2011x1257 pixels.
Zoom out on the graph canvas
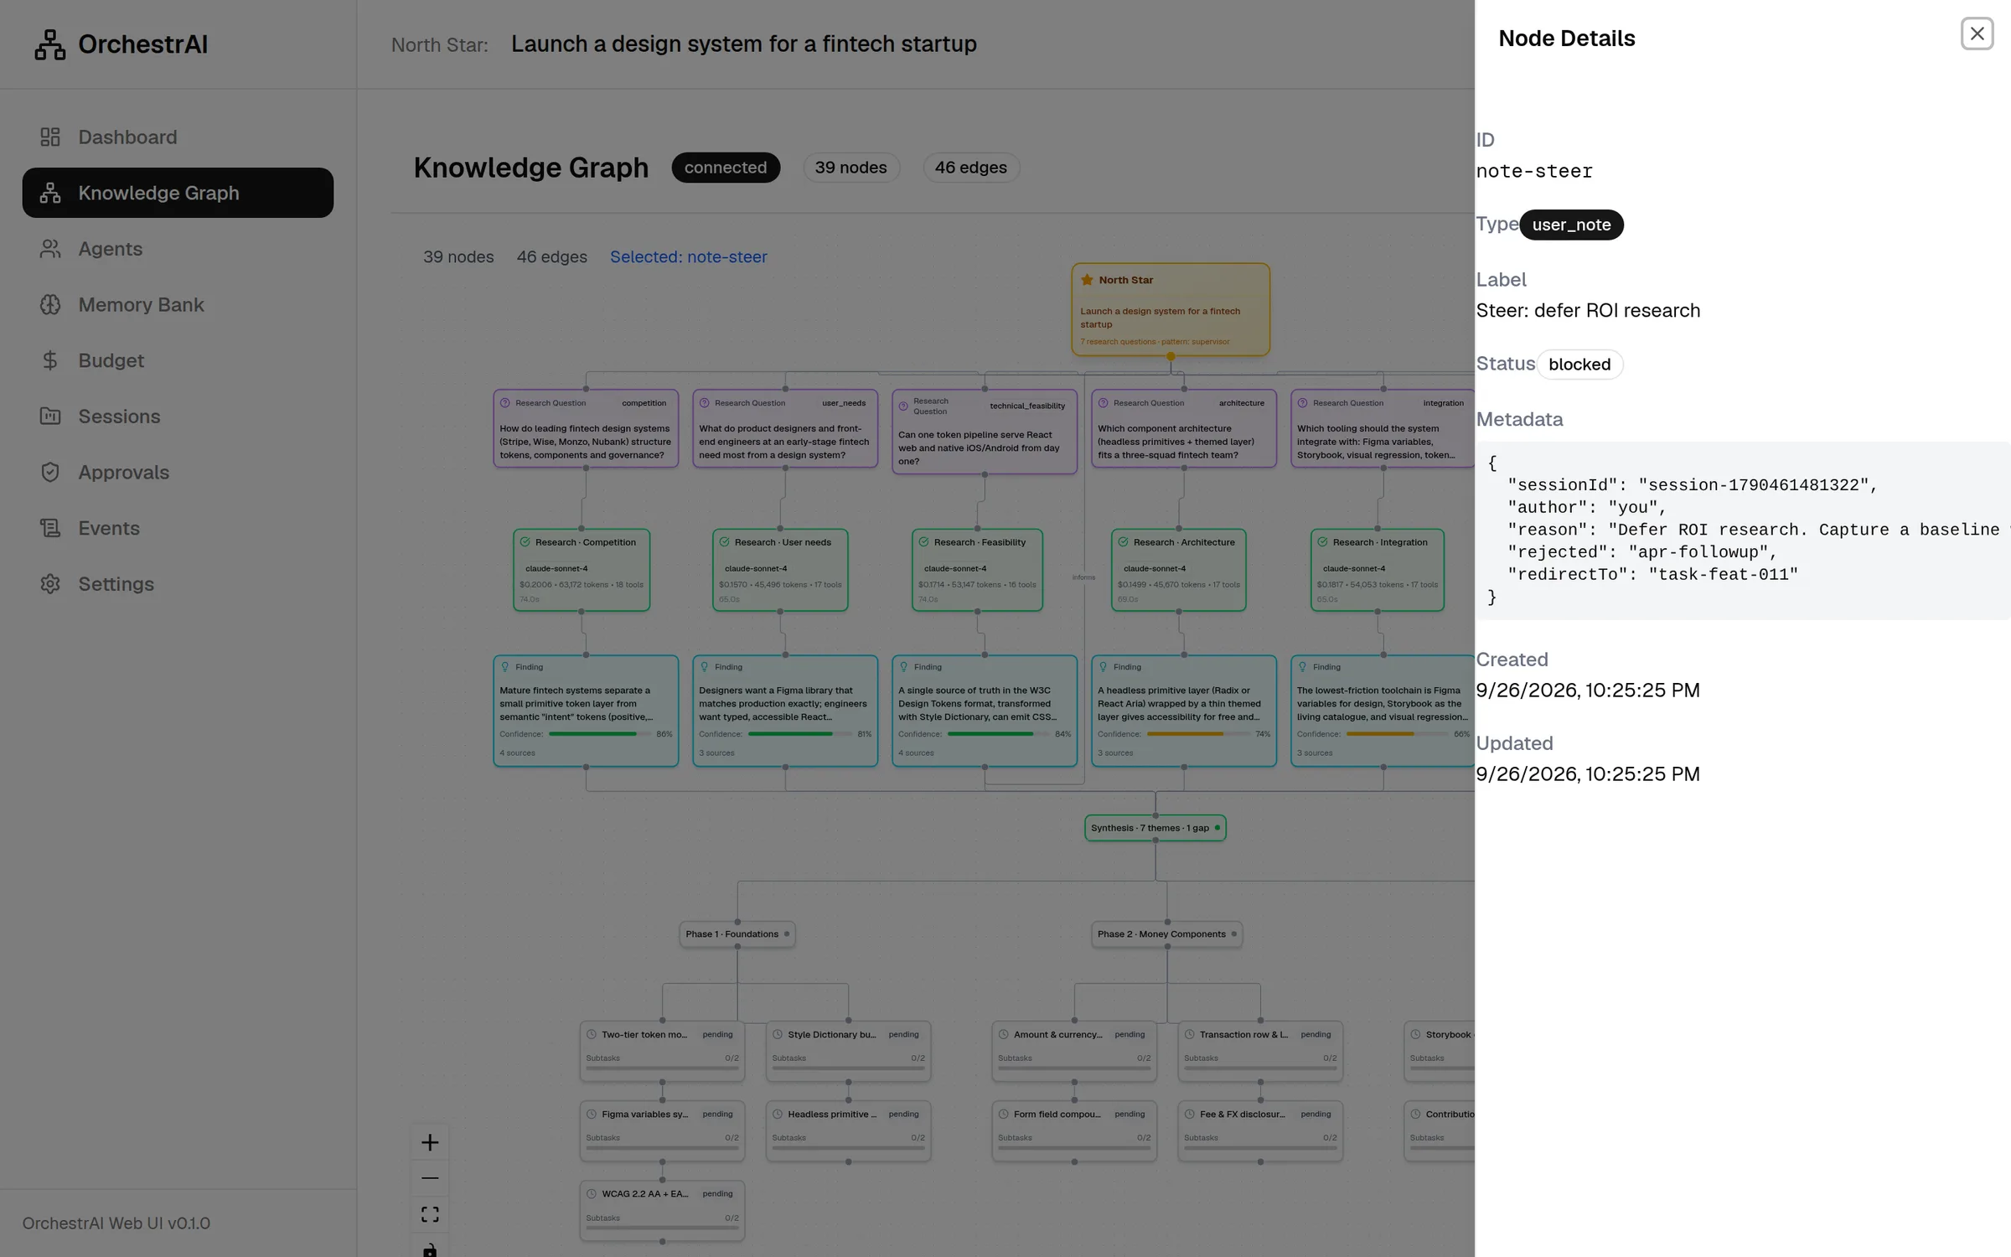(x=430, y=1178)
